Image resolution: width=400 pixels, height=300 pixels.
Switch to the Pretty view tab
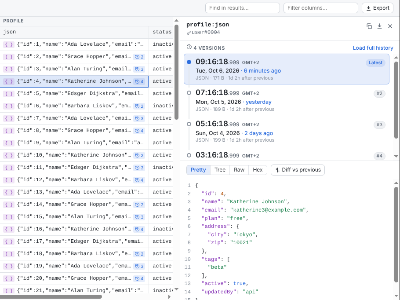(x=198, y=170)
